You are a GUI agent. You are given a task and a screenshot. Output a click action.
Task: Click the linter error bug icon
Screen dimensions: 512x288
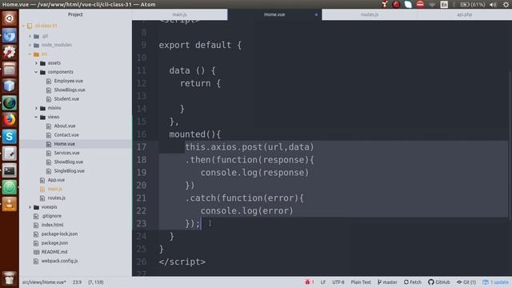tap(310, 282)
